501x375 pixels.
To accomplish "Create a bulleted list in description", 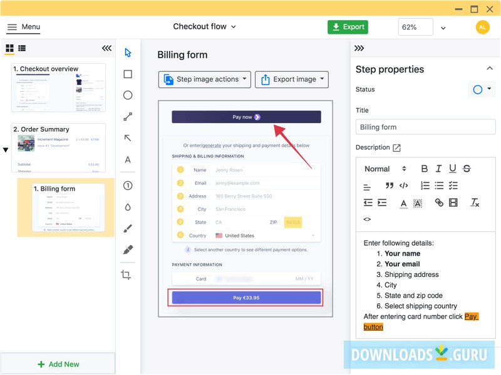I will 439,185.
